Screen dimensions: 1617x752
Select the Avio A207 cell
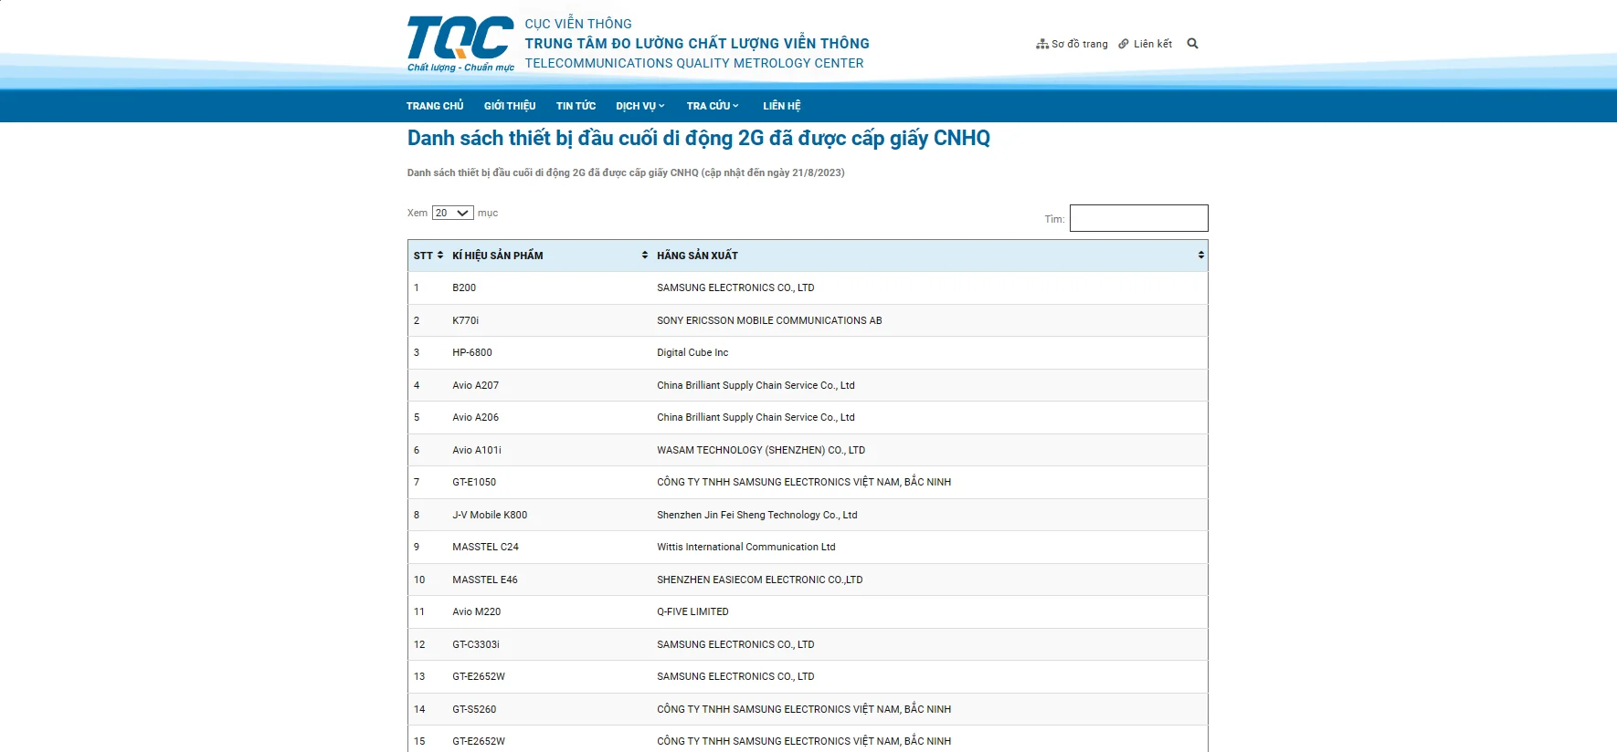(x=476, y=385)
